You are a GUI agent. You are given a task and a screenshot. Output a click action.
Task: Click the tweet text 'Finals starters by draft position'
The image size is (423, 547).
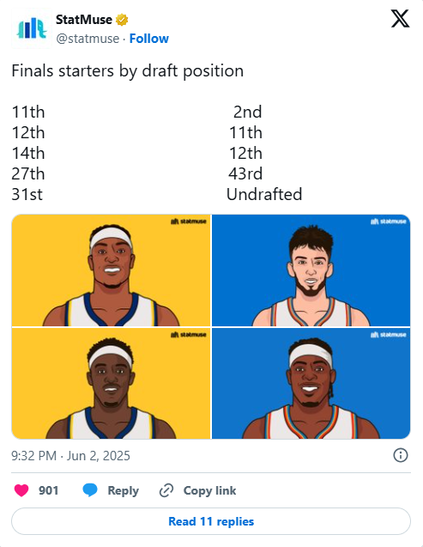point(128,70)
